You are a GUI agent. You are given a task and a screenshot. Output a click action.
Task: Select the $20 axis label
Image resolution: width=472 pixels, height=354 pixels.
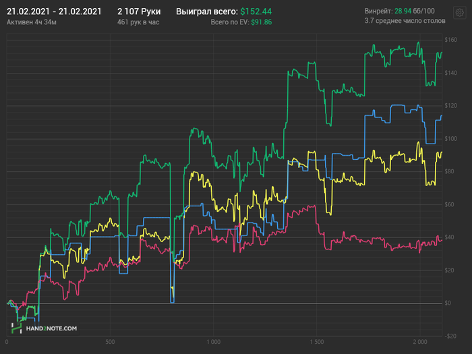pos(450,270)
